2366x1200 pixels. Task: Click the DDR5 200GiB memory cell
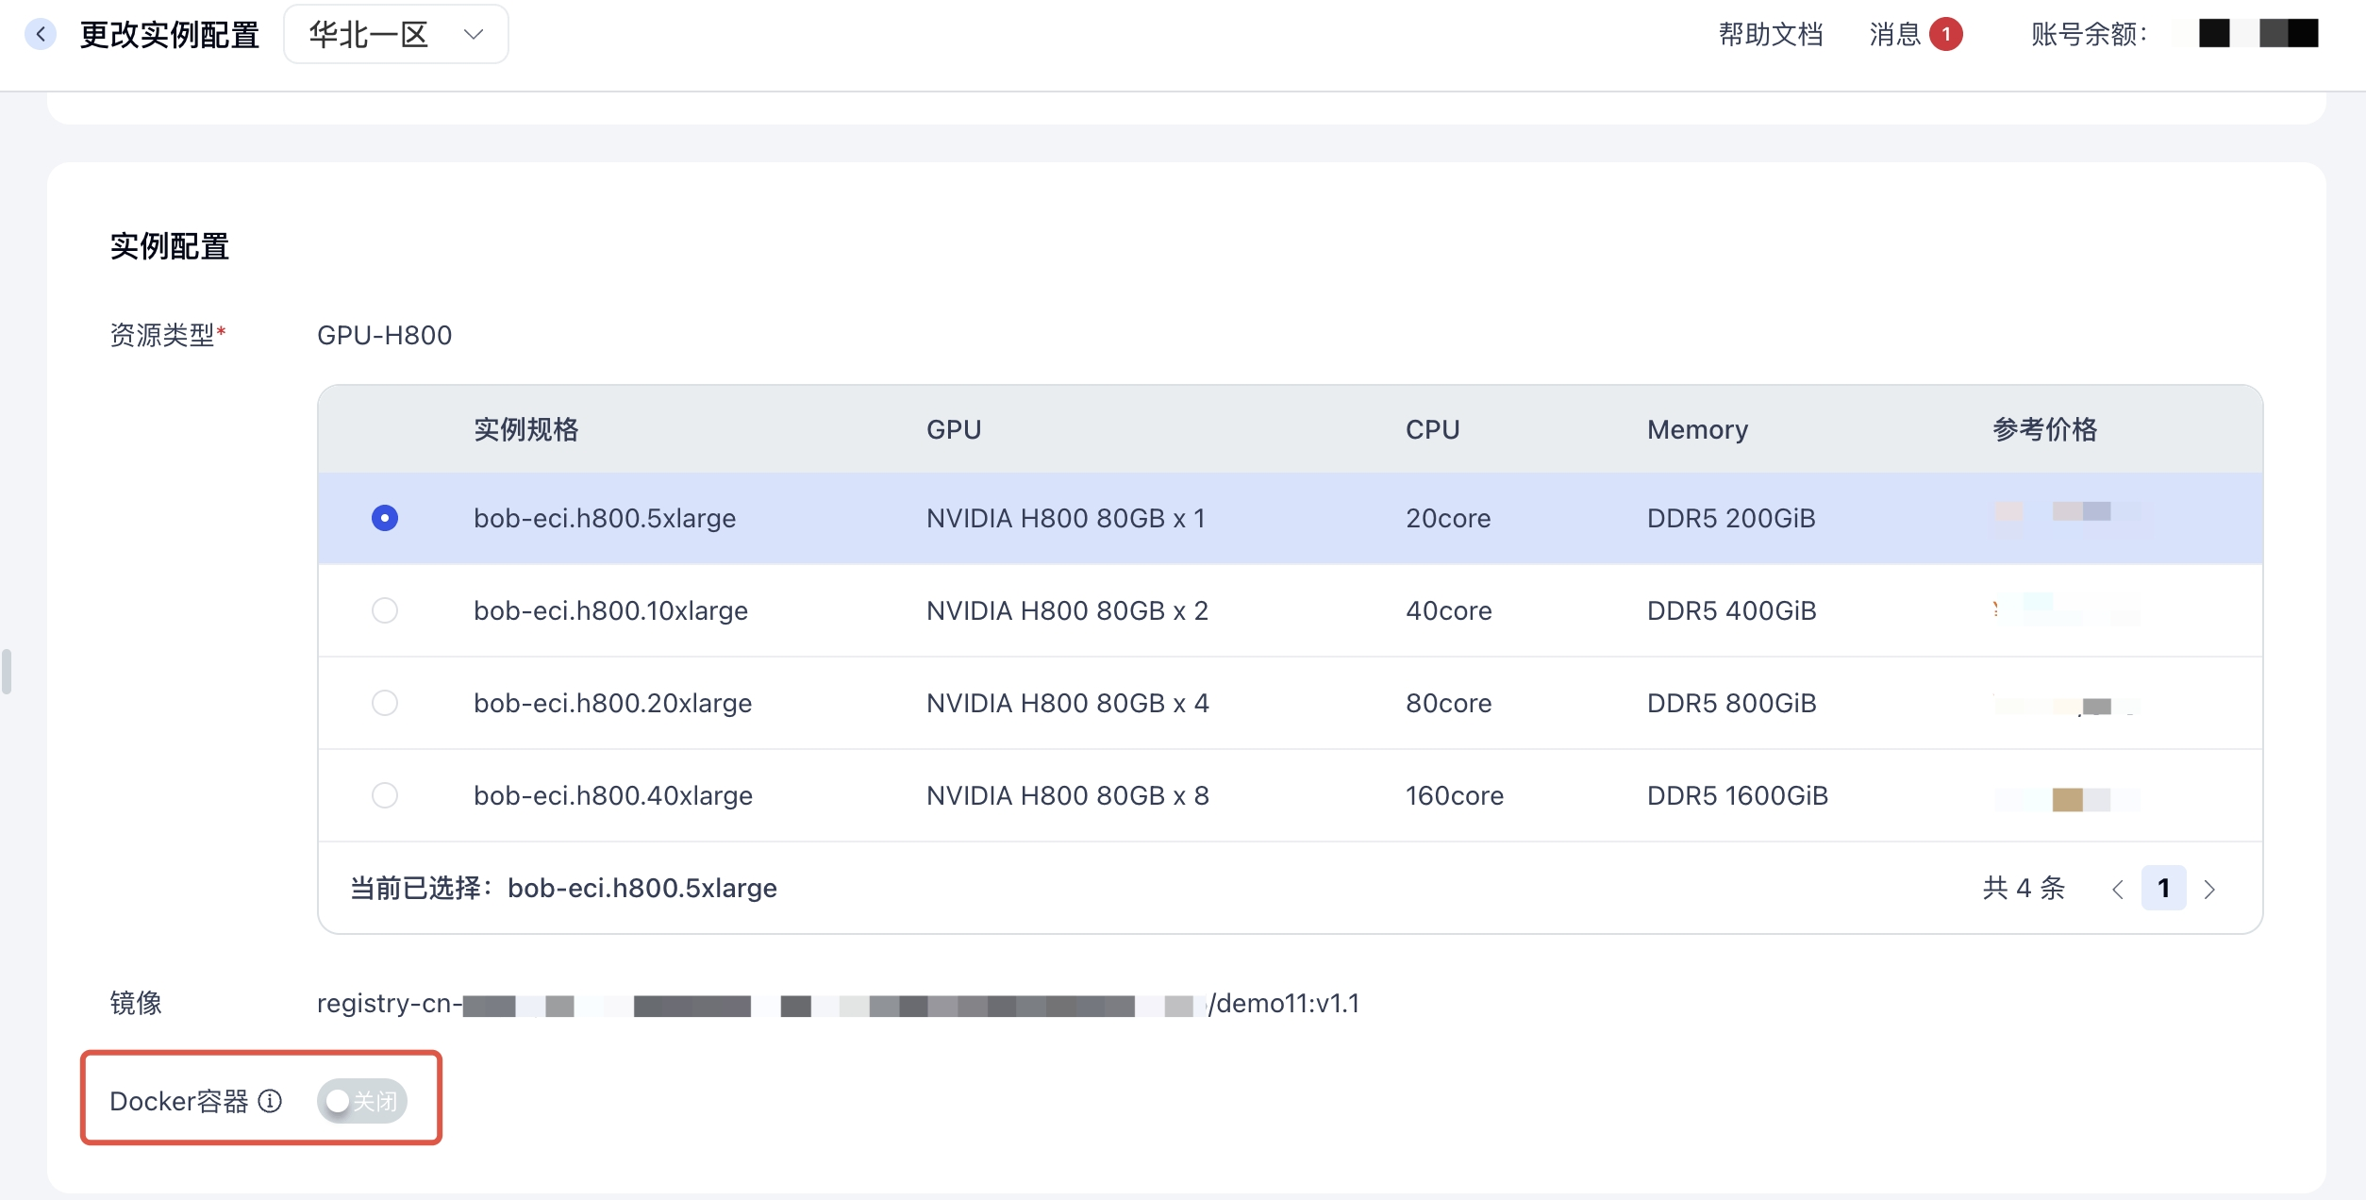pyautogui.click(x=1731, y=518)
